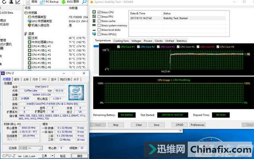254x159 pixels.
Task: Select the CPU #1/核心 #3 row icon
Action: 29,55
